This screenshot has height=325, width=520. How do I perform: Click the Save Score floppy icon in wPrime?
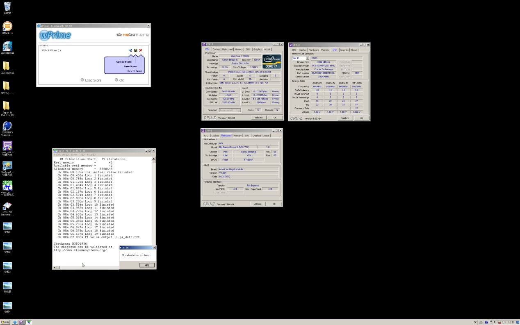point(136,50)
